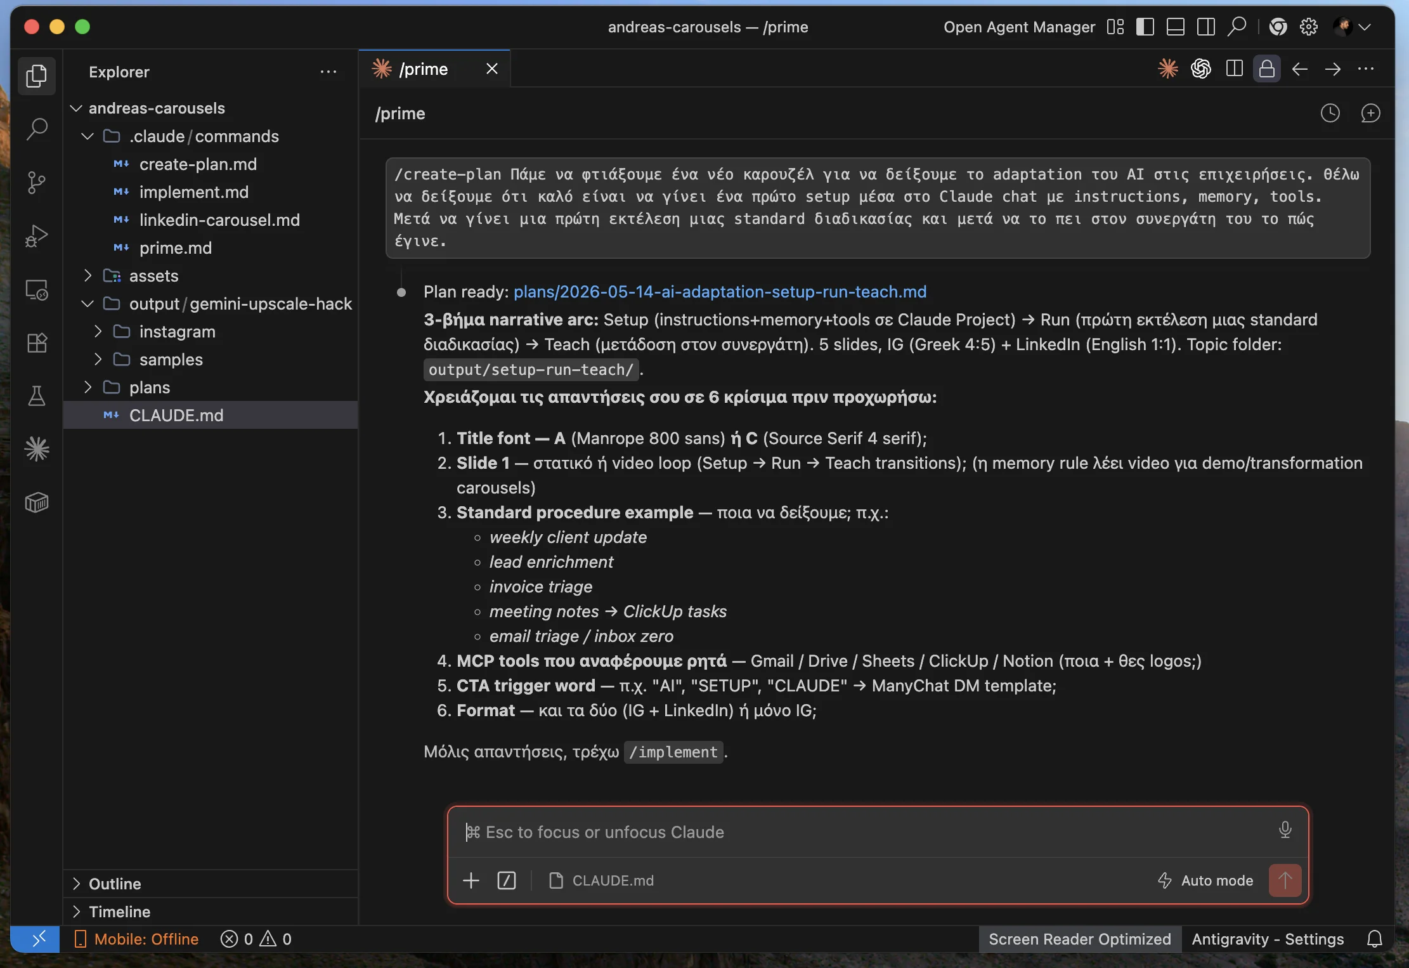The image size is (1409, 968).
Task: Select CLAUDE.md in the explorer
Action: point(211,415)
